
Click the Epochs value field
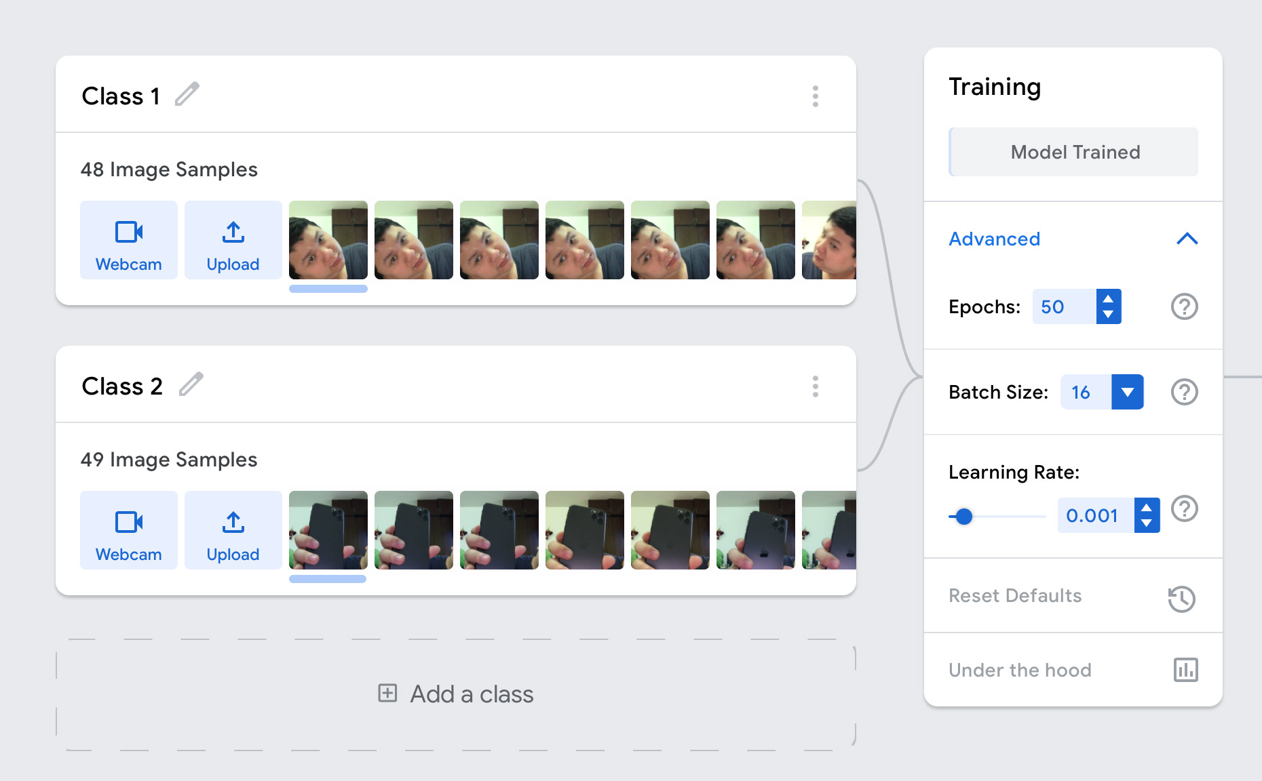coord(1064,306)
